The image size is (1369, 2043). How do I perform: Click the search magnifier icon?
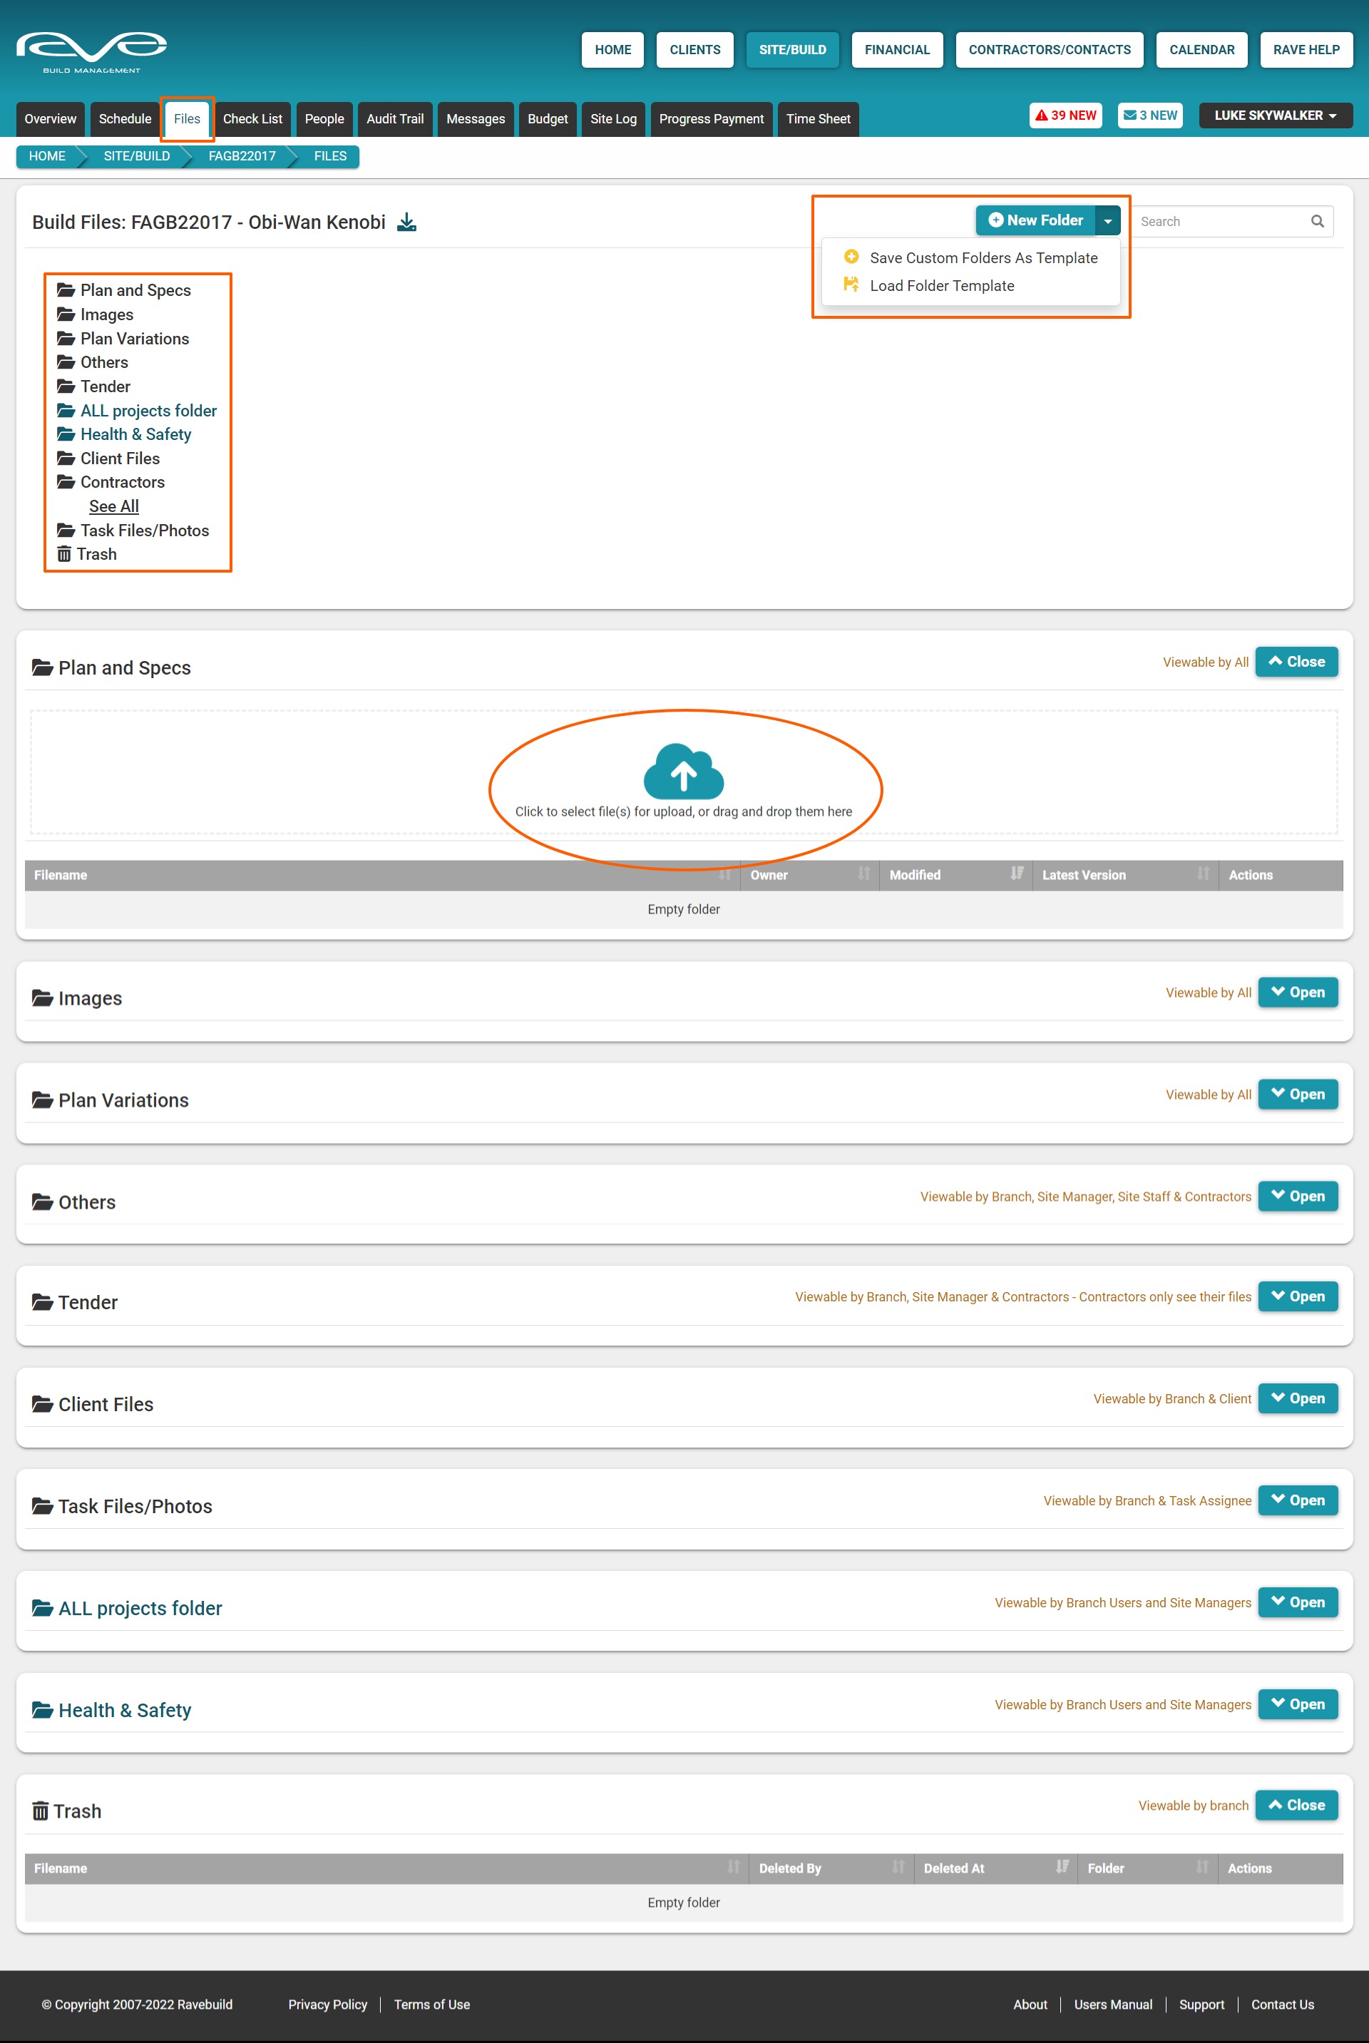coord(1317,222)
